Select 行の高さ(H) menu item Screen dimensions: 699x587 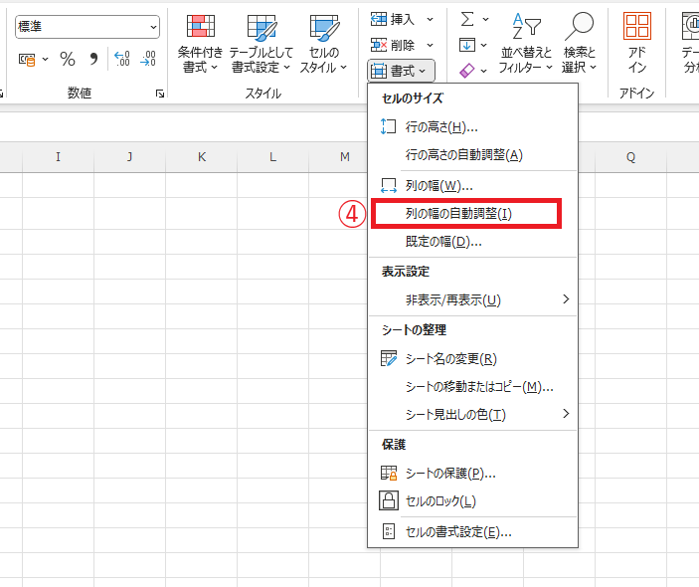click(472, 127)
